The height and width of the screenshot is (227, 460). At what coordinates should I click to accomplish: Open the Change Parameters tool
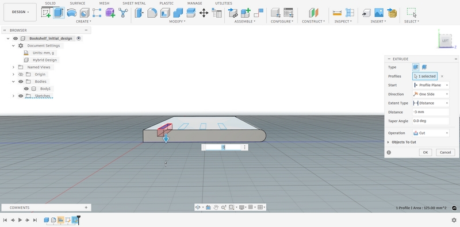click(x=217, y=13)
